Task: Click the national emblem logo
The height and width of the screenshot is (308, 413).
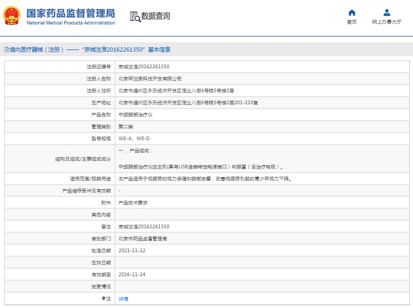Action: (11, 16)
